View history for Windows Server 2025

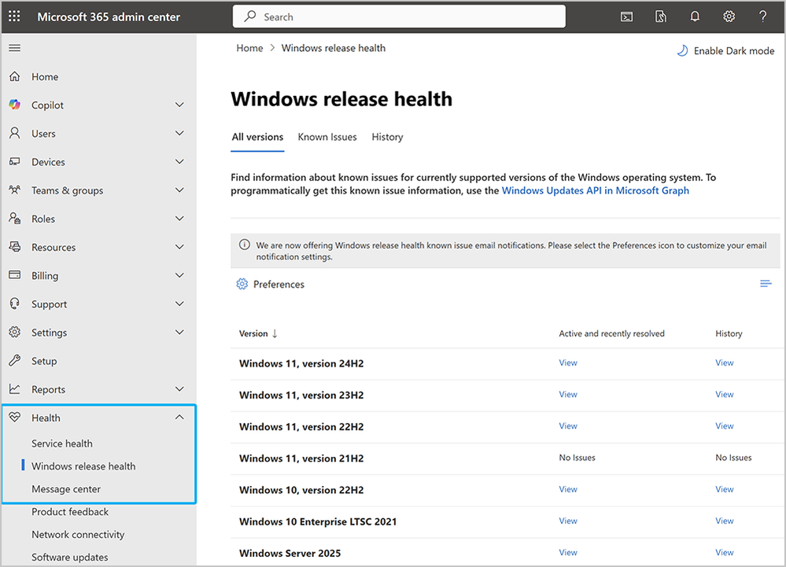(725, 552)
